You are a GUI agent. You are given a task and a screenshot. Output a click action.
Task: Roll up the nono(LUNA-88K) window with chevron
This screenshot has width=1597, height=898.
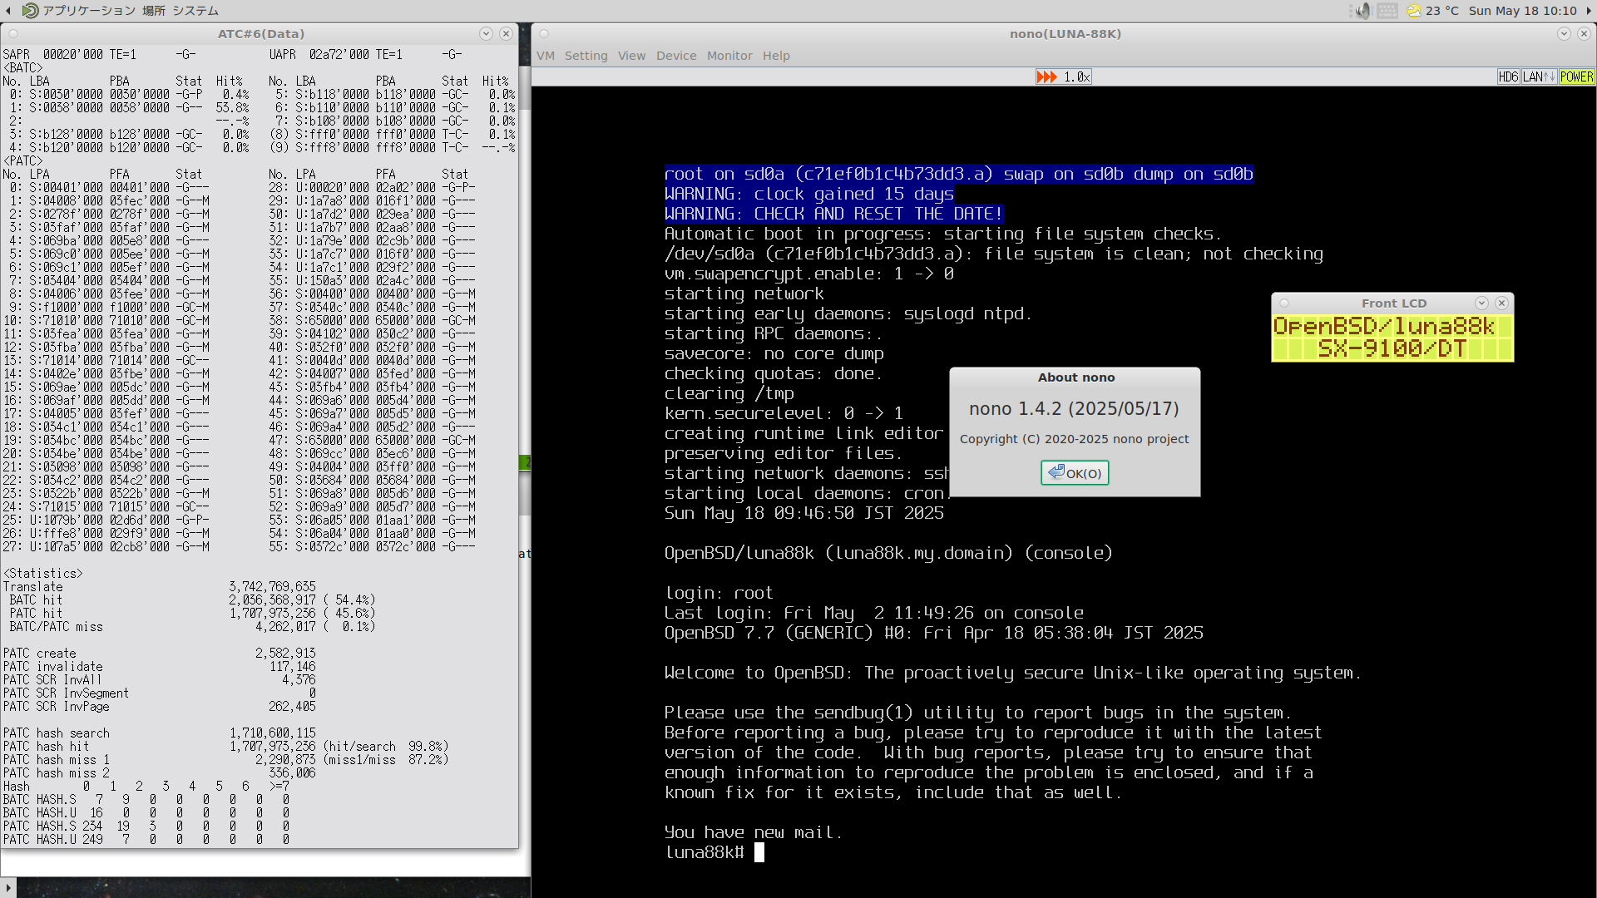(x=1564, y=34)
